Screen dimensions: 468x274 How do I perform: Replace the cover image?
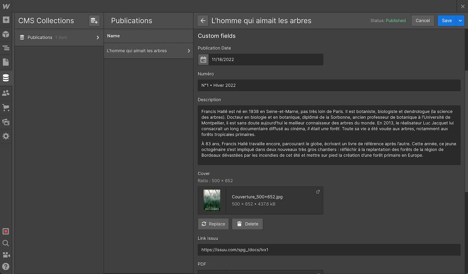click(213, 224)
